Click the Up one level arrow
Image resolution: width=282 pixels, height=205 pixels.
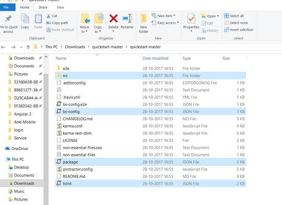tap(28, 47)
